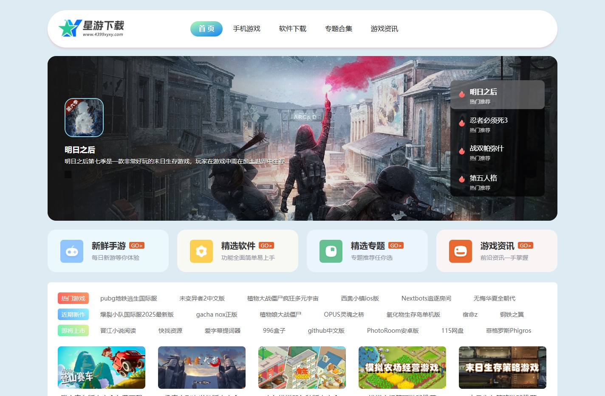Click the 热门游戏 red tag
The width and height of the screenshot is (605, 396).
tap(73, 298)
